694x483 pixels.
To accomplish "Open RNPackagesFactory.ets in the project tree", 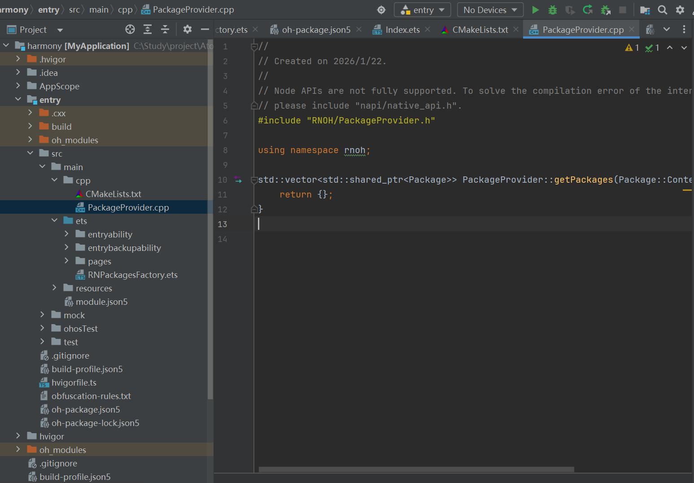I will pyautogui.click(x=132, y=275).
